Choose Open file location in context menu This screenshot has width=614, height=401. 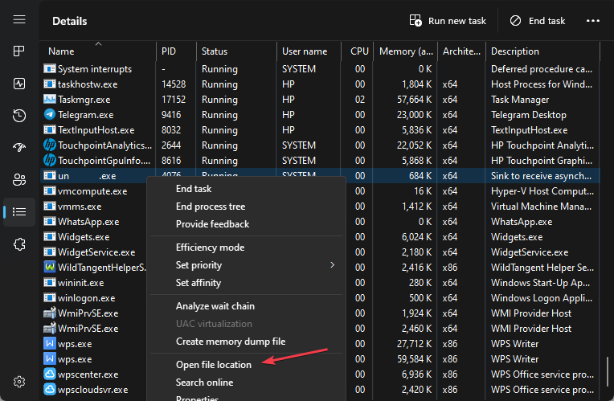tap(214, 365)
